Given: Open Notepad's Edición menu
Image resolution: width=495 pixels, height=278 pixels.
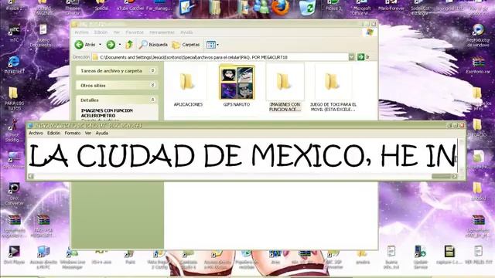Looking at the screenshot, I should tap(53, 133).
